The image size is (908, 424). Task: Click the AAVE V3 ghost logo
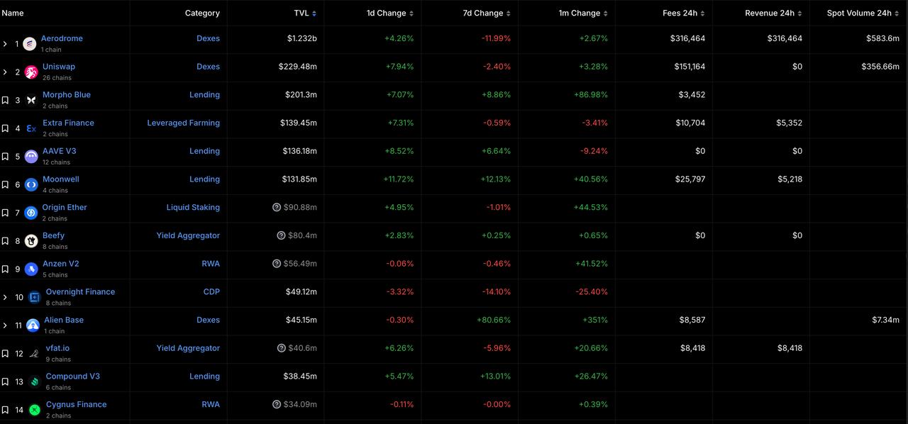(x=31, y=157)
